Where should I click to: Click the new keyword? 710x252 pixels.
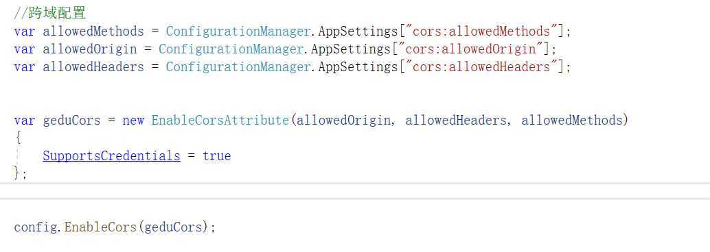point(133,121)
